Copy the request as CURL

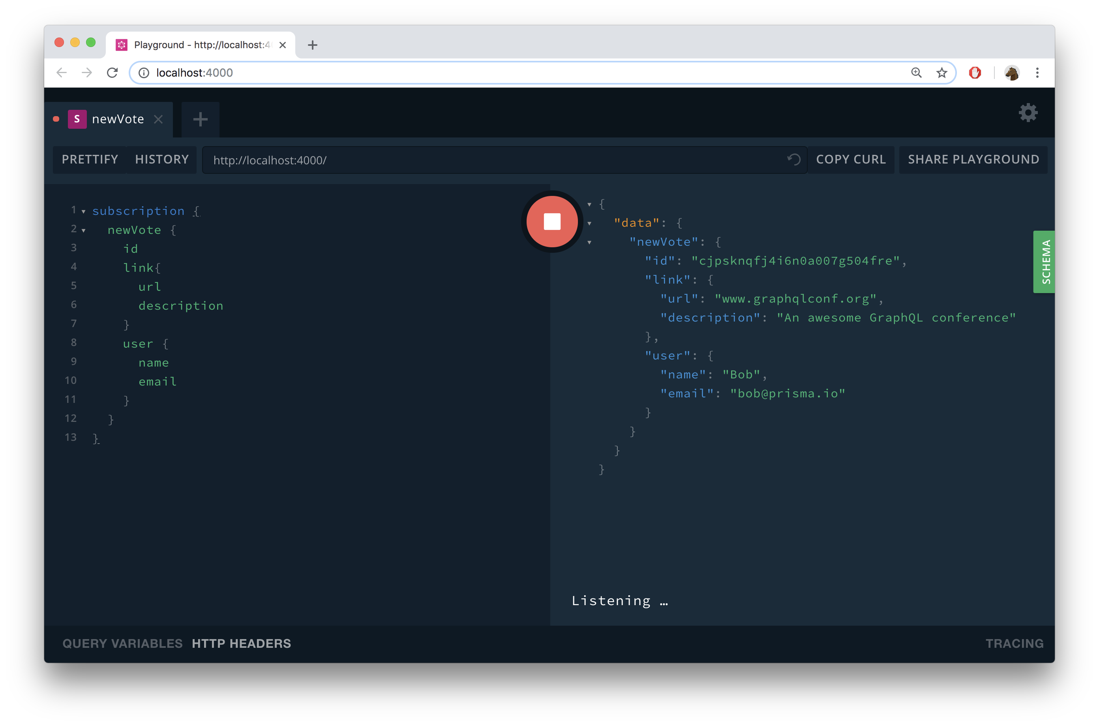tap(851, 160)
